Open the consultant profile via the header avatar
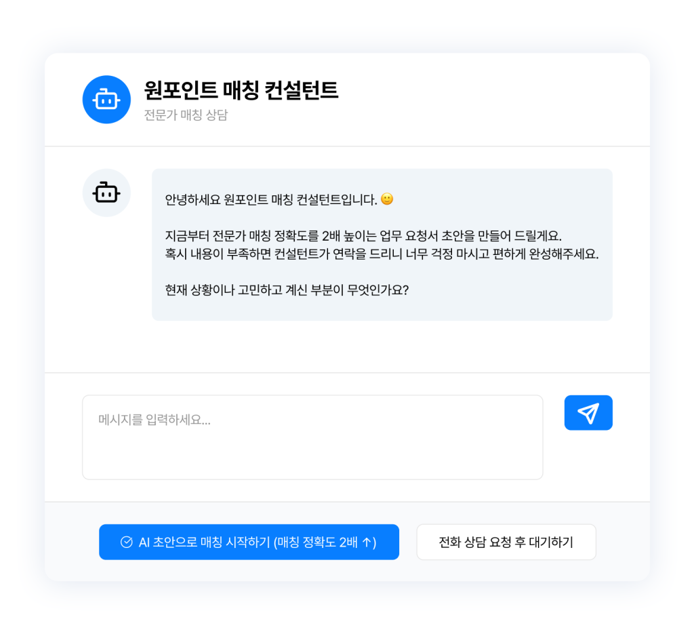Viewport: 694px width, 634px height. click(x=106, y=99)
